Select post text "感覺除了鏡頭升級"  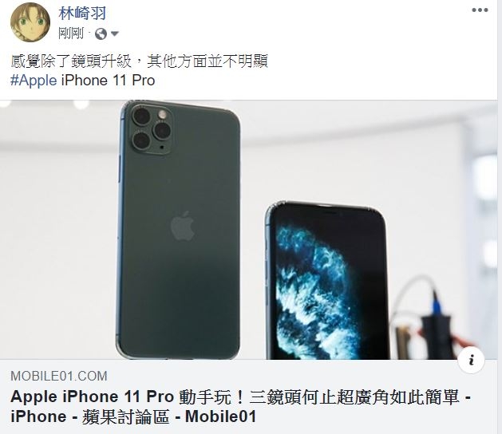[x=71, y=61]
